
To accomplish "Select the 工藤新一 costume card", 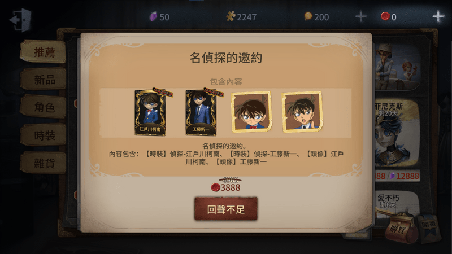I will click(x=202, y=112).
